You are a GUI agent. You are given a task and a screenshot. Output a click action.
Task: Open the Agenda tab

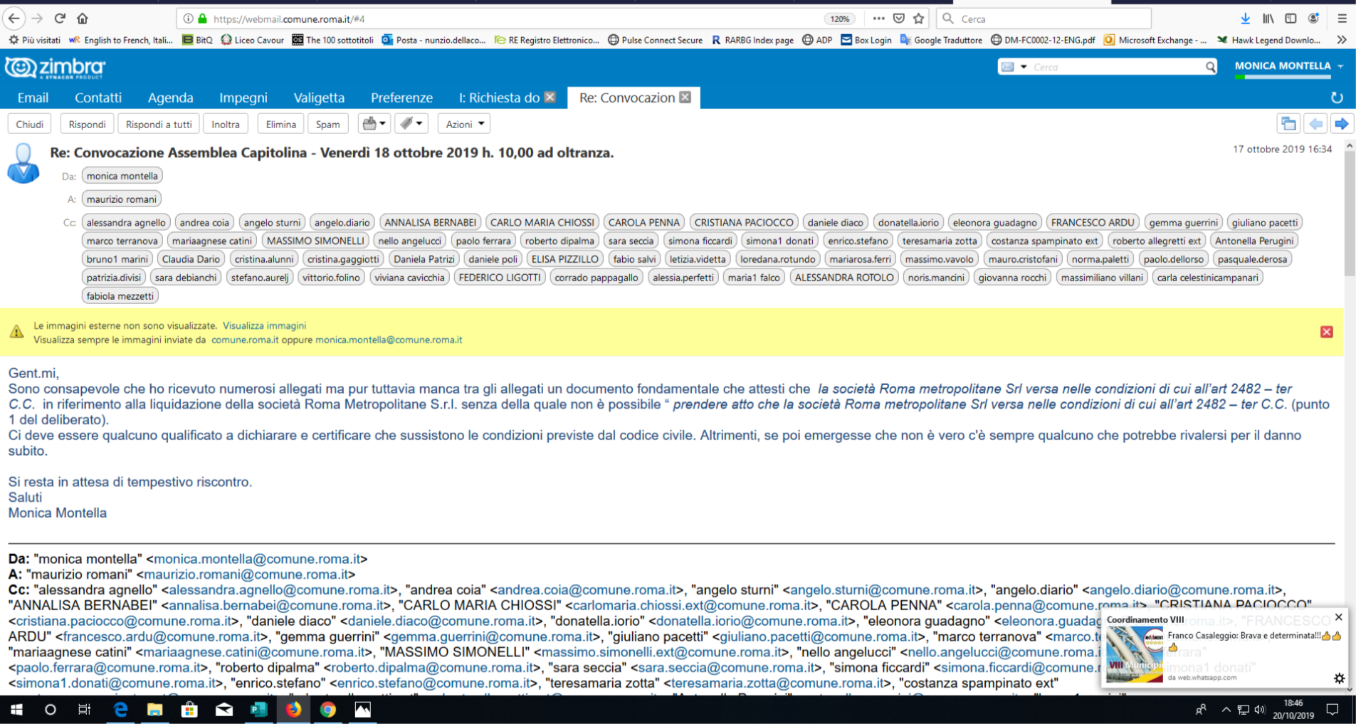(170, 98)
